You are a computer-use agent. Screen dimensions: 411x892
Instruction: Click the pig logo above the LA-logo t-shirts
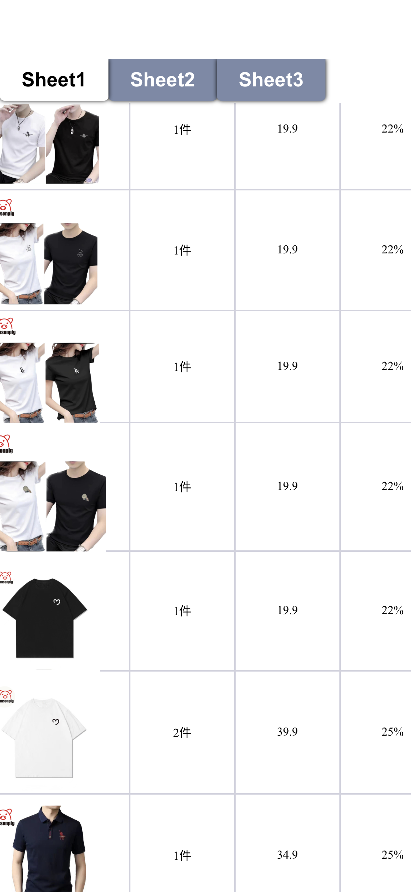pyautogui.click(x=7, y=326)
